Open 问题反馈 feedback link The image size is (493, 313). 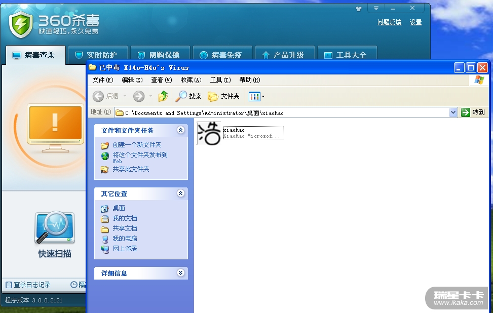pyautogui.click(x=389, y=22)
